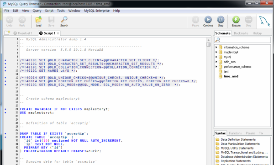The height and width of the screenshot is (165, 274).
Task: Click the editor scrollbar up arrow
Action: 208,40
